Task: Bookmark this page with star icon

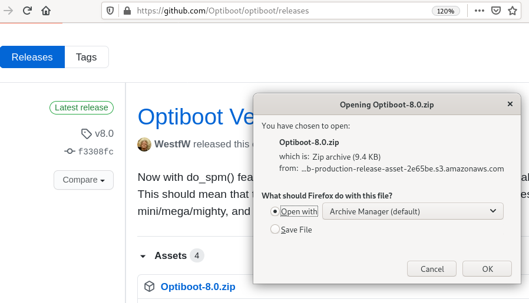Action: click(513, 11)
